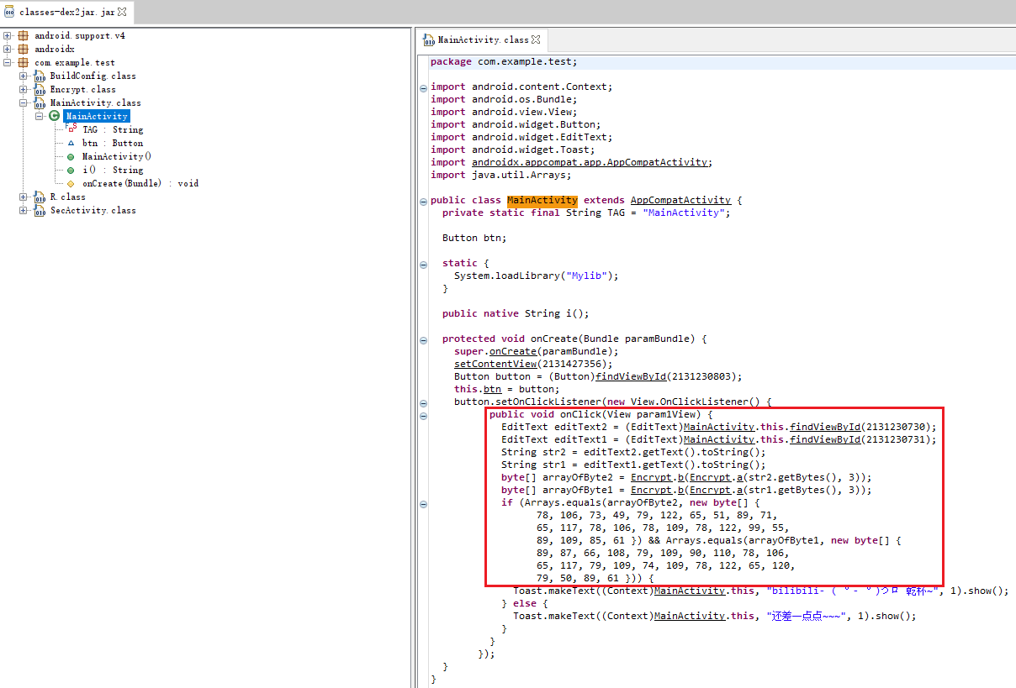
Task: Follow the Encrypt link in arrayOfByte2 line
Action: [x=651, y=477]
